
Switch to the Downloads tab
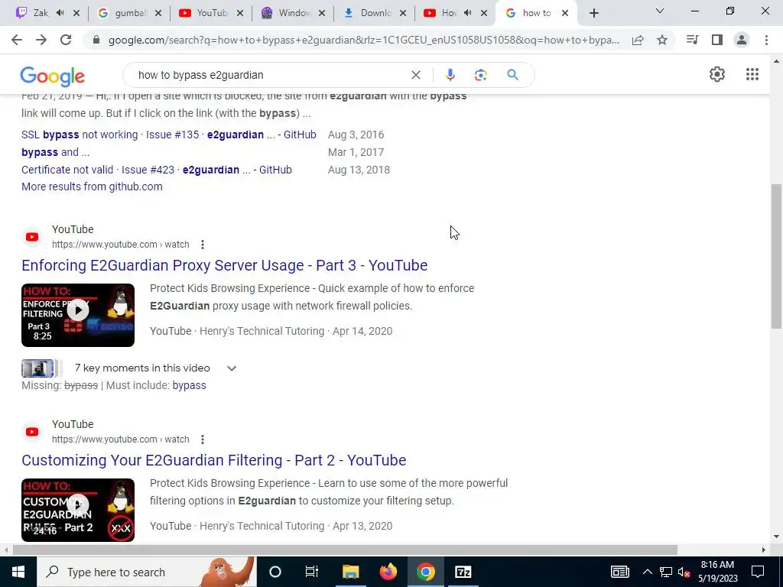375,13
